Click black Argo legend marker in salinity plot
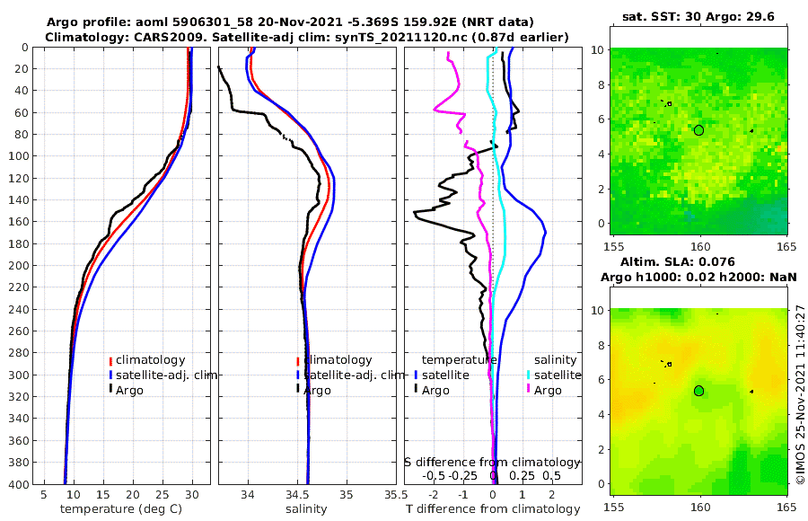Viewport: 808px width, 521px height. 298,390
